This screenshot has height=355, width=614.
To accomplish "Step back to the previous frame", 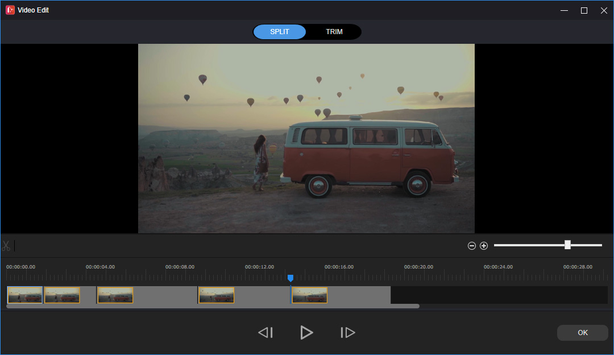I will click(265, 332).
